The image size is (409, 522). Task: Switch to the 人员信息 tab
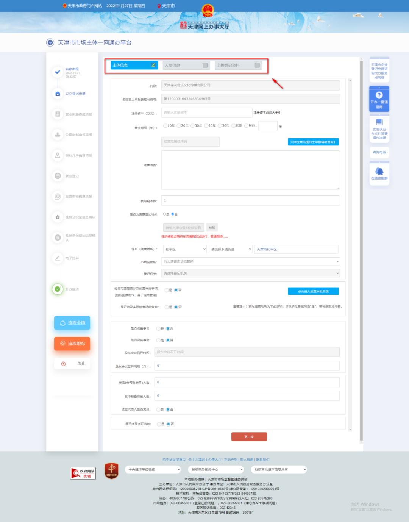(x=186, y=65)
